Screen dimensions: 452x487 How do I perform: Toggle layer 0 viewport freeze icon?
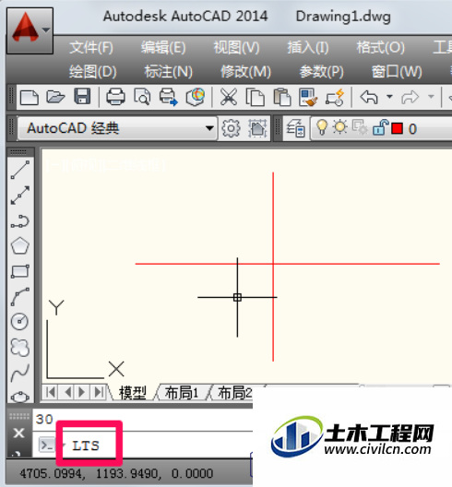360,127
